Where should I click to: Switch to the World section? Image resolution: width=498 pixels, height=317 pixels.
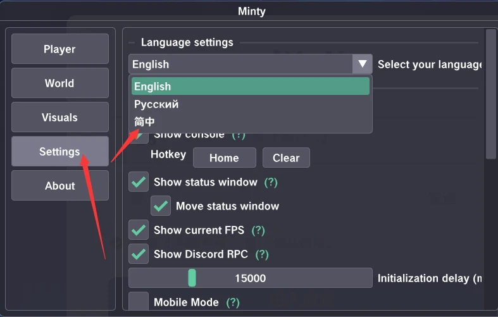point(59,84)
